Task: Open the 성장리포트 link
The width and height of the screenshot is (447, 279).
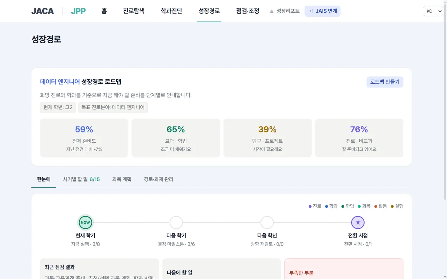Action: click(285, 11)
